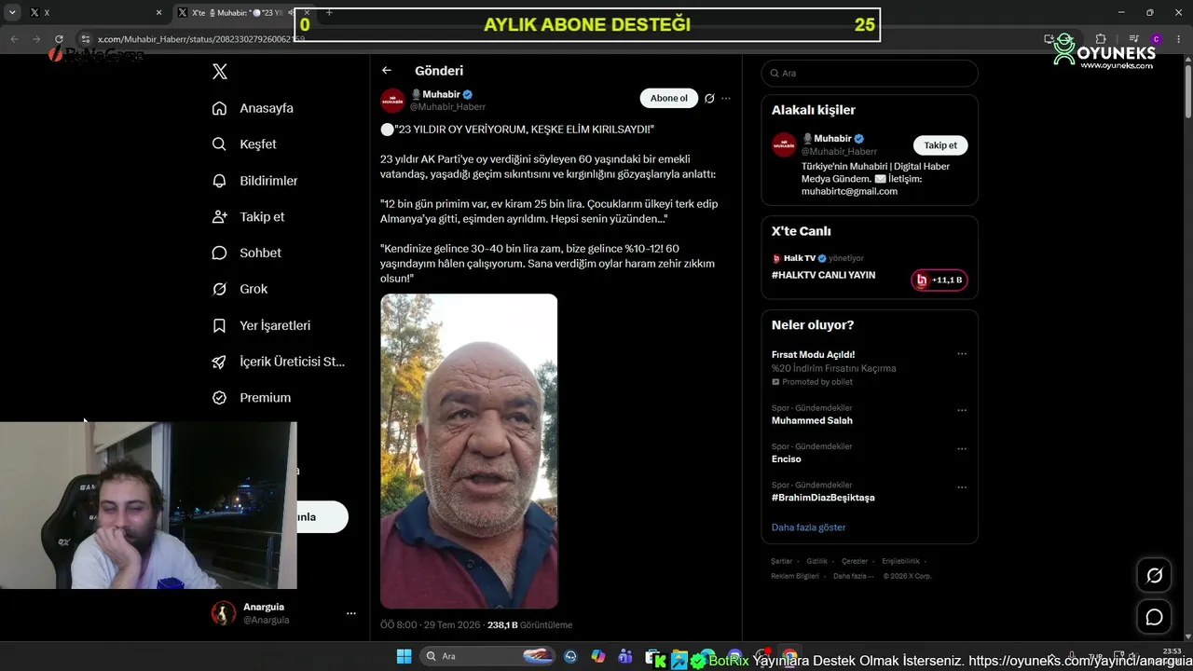Screen dimensions: 1193x671
Task: Go to Anasayfa in the sidebar
Action: tap(267, 108)
